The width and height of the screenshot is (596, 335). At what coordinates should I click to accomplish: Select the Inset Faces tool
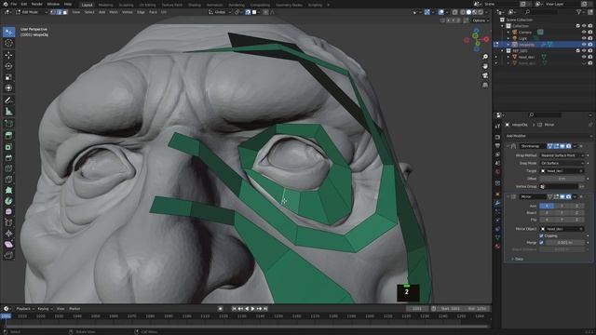click(x=8, y=147)
